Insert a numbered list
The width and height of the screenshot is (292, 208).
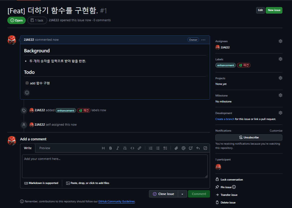[151, 148]
